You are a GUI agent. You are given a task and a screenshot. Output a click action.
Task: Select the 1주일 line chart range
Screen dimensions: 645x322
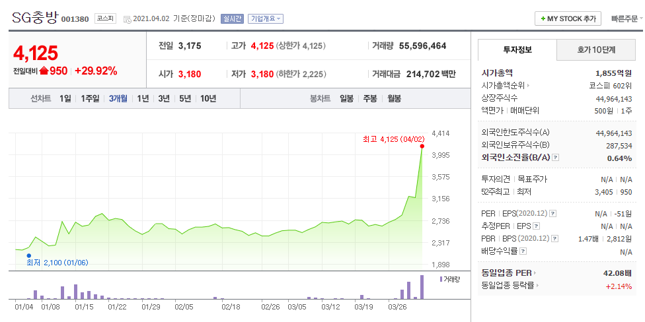click(x=90, y=98)
